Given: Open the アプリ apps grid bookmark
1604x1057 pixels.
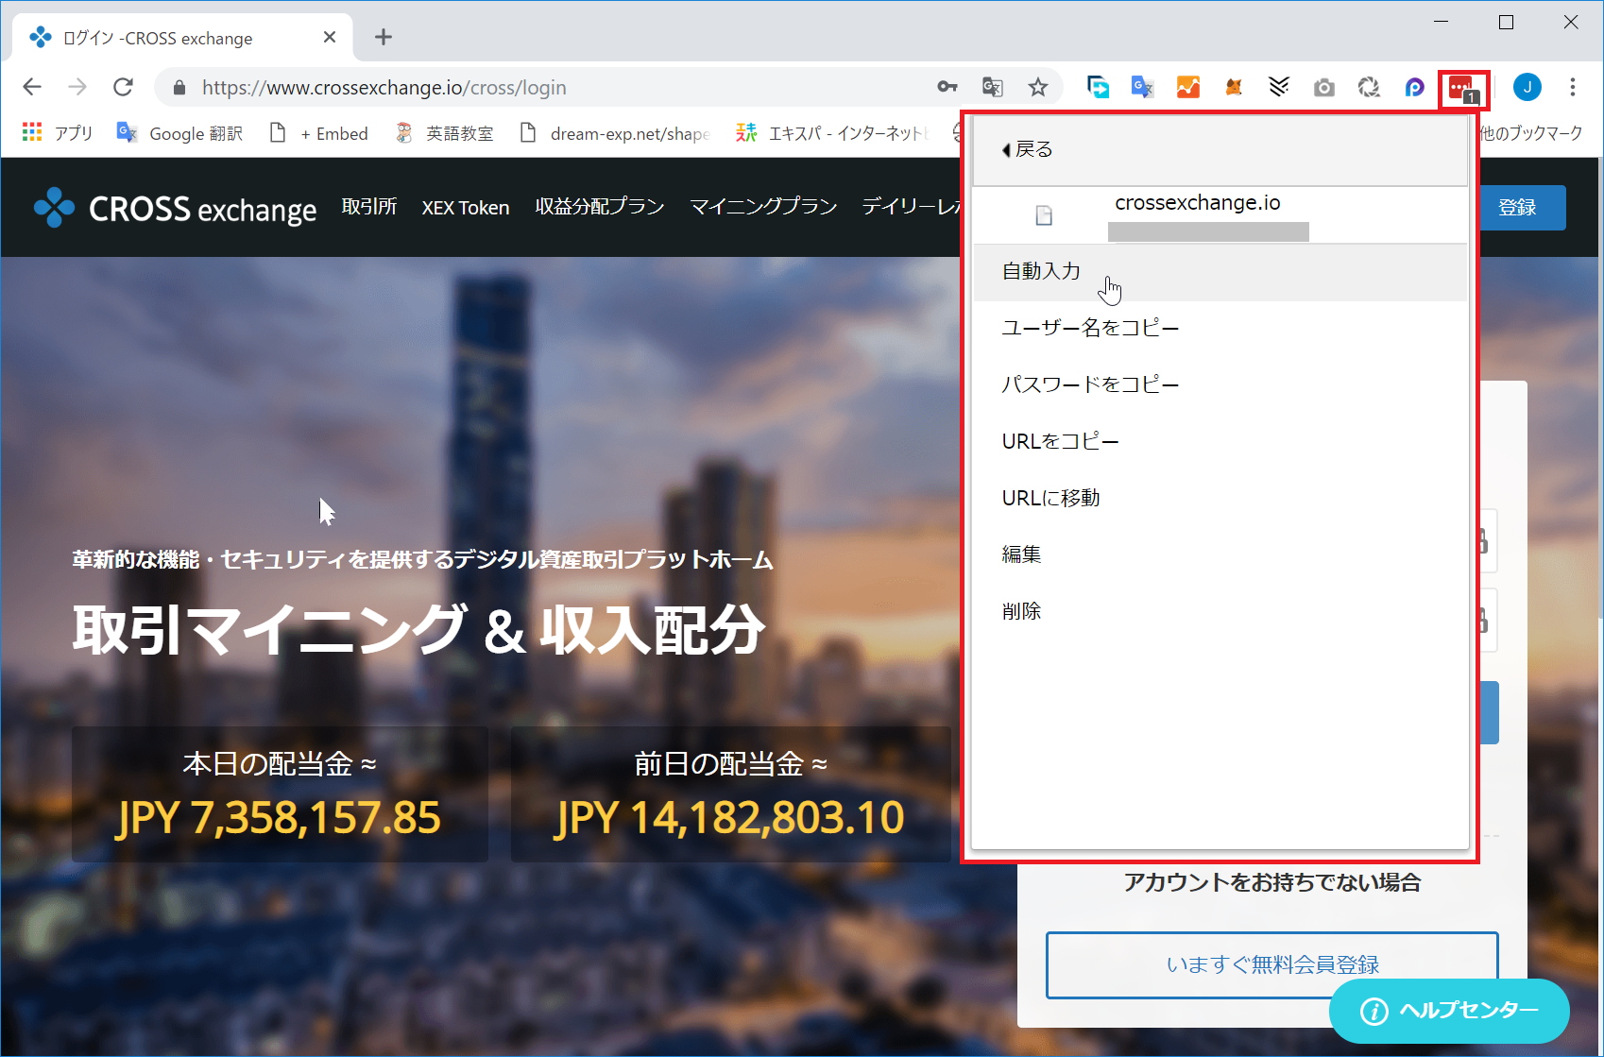Looking at the screenshot, I should 58,133.
